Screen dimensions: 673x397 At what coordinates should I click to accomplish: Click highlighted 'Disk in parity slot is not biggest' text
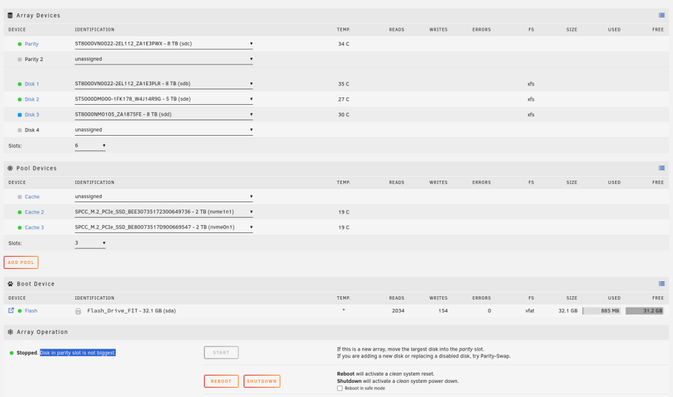point(77,353)
